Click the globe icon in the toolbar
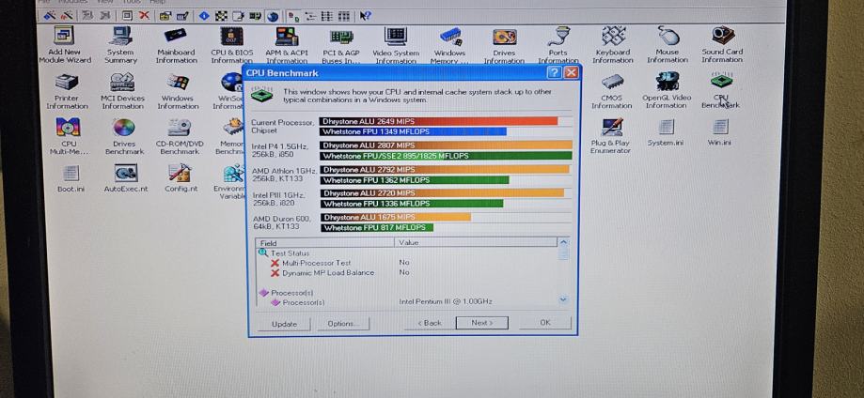Viewport: 864px width, 398px height. pyautogui.click(x=273, y=16)
